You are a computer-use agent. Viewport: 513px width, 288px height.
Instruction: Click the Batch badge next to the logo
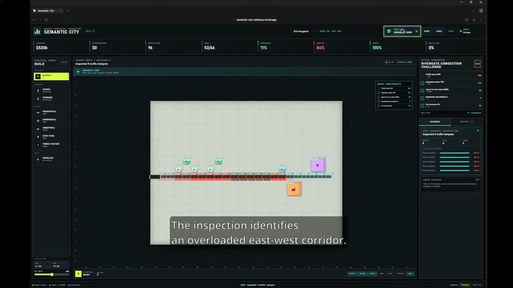tap(90, 31)
